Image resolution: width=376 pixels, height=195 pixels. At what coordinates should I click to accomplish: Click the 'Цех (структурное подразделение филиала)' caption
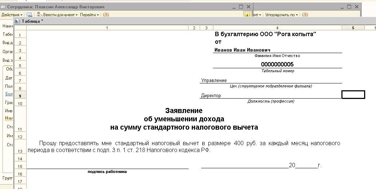tap(271, 86)
